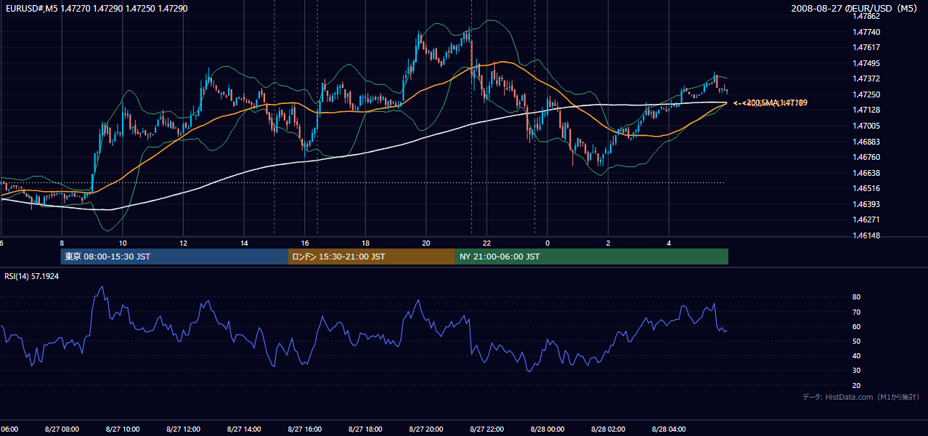Click the 8/27 14:00 date axis label
The width and height of the screenshot is (928, 436).
point(244,429)
